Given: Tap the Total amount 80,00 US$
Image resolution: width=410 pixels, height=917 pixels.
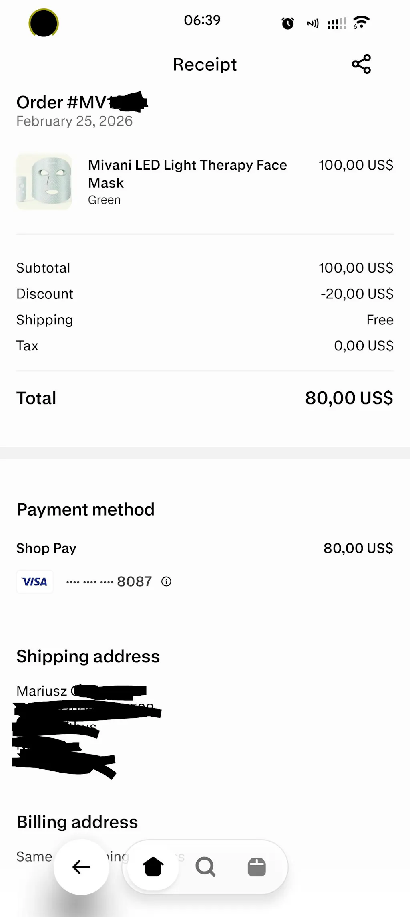Looking at the screenshot, I should (x=349, y=398).
